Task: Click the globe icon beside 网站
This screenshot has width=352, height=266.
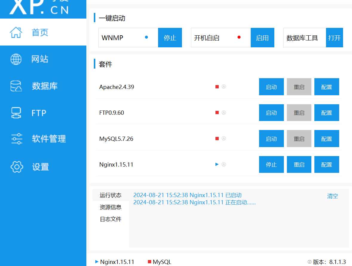Action: pos(16,59)
